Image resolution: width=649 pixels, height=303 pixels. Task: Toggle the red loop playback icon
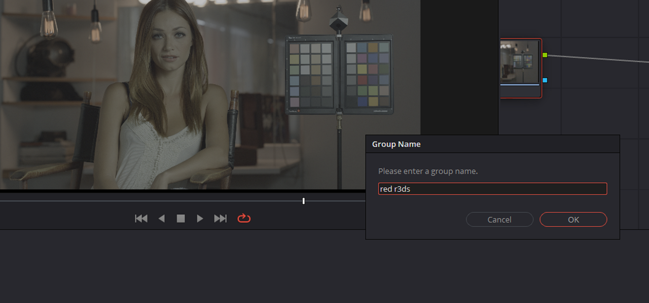(x=244, y=218)
